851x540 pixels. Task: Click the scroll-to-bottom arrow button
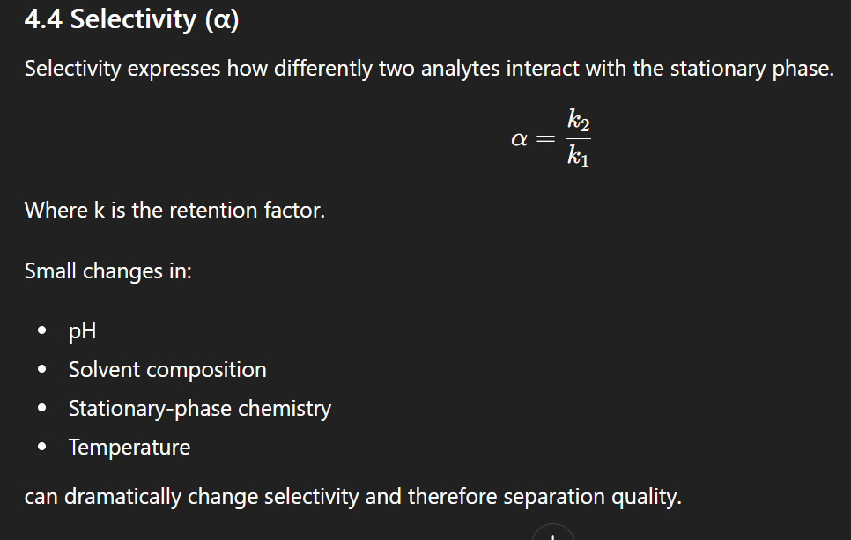(x=552, y=534)
